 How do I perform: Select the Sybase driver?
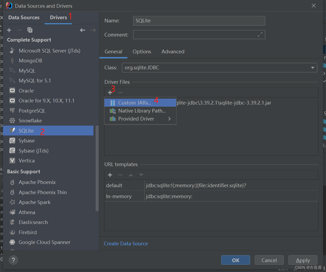click(x=48, y=141)
